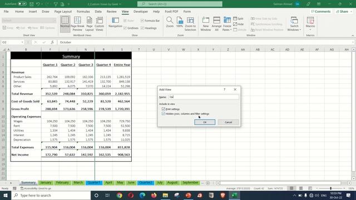356x200 pixels.
Task: Open the help question mark in Add View
Action: [224, 89]
